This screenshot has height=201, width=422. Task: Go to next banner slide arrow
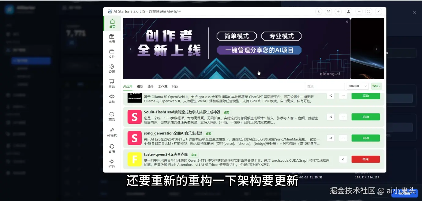(x=377, y=49)
